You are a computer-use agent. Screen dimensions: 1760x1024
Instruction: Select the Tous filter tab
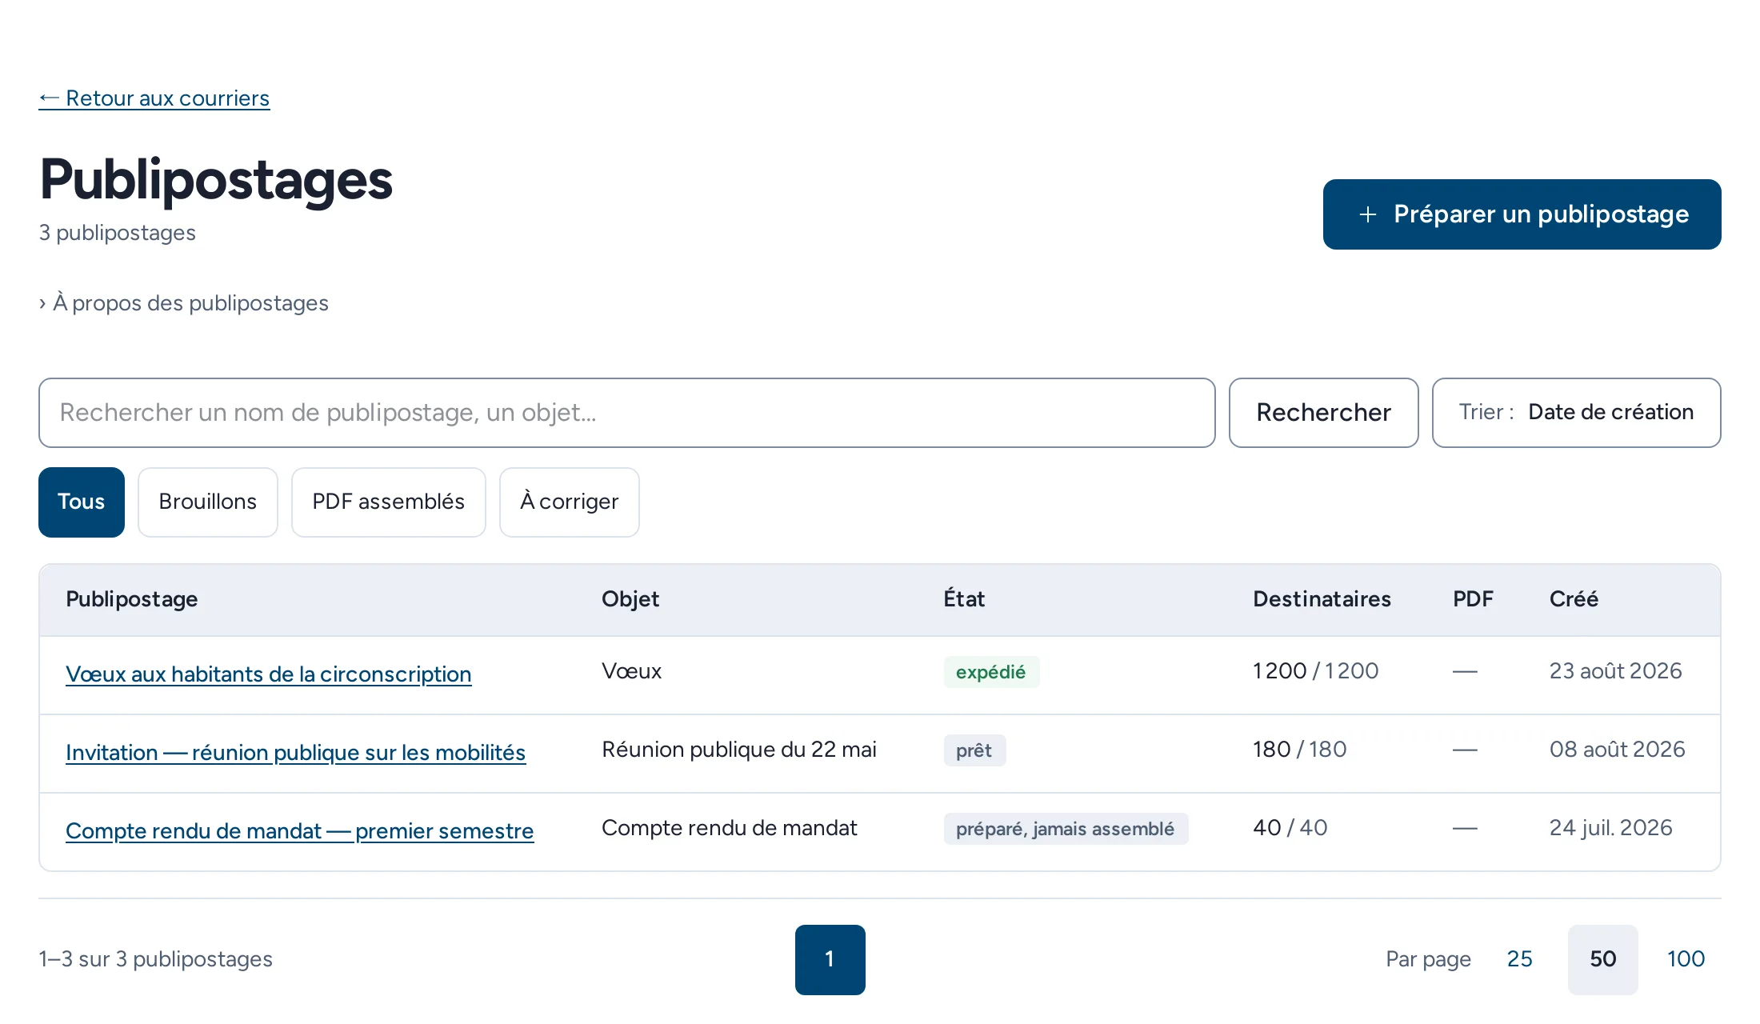(x=82, y=502)
